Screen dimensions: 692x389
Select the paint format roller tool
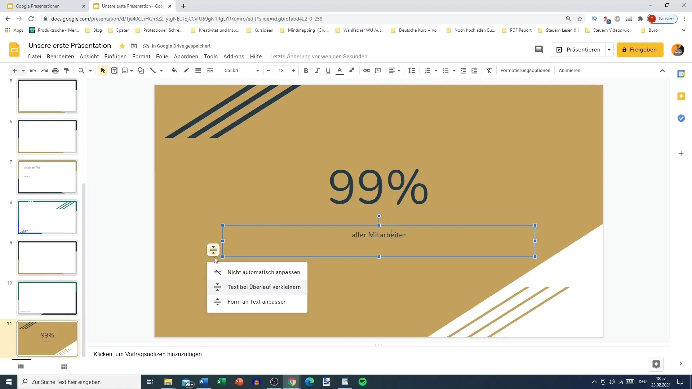coord(67,71)
